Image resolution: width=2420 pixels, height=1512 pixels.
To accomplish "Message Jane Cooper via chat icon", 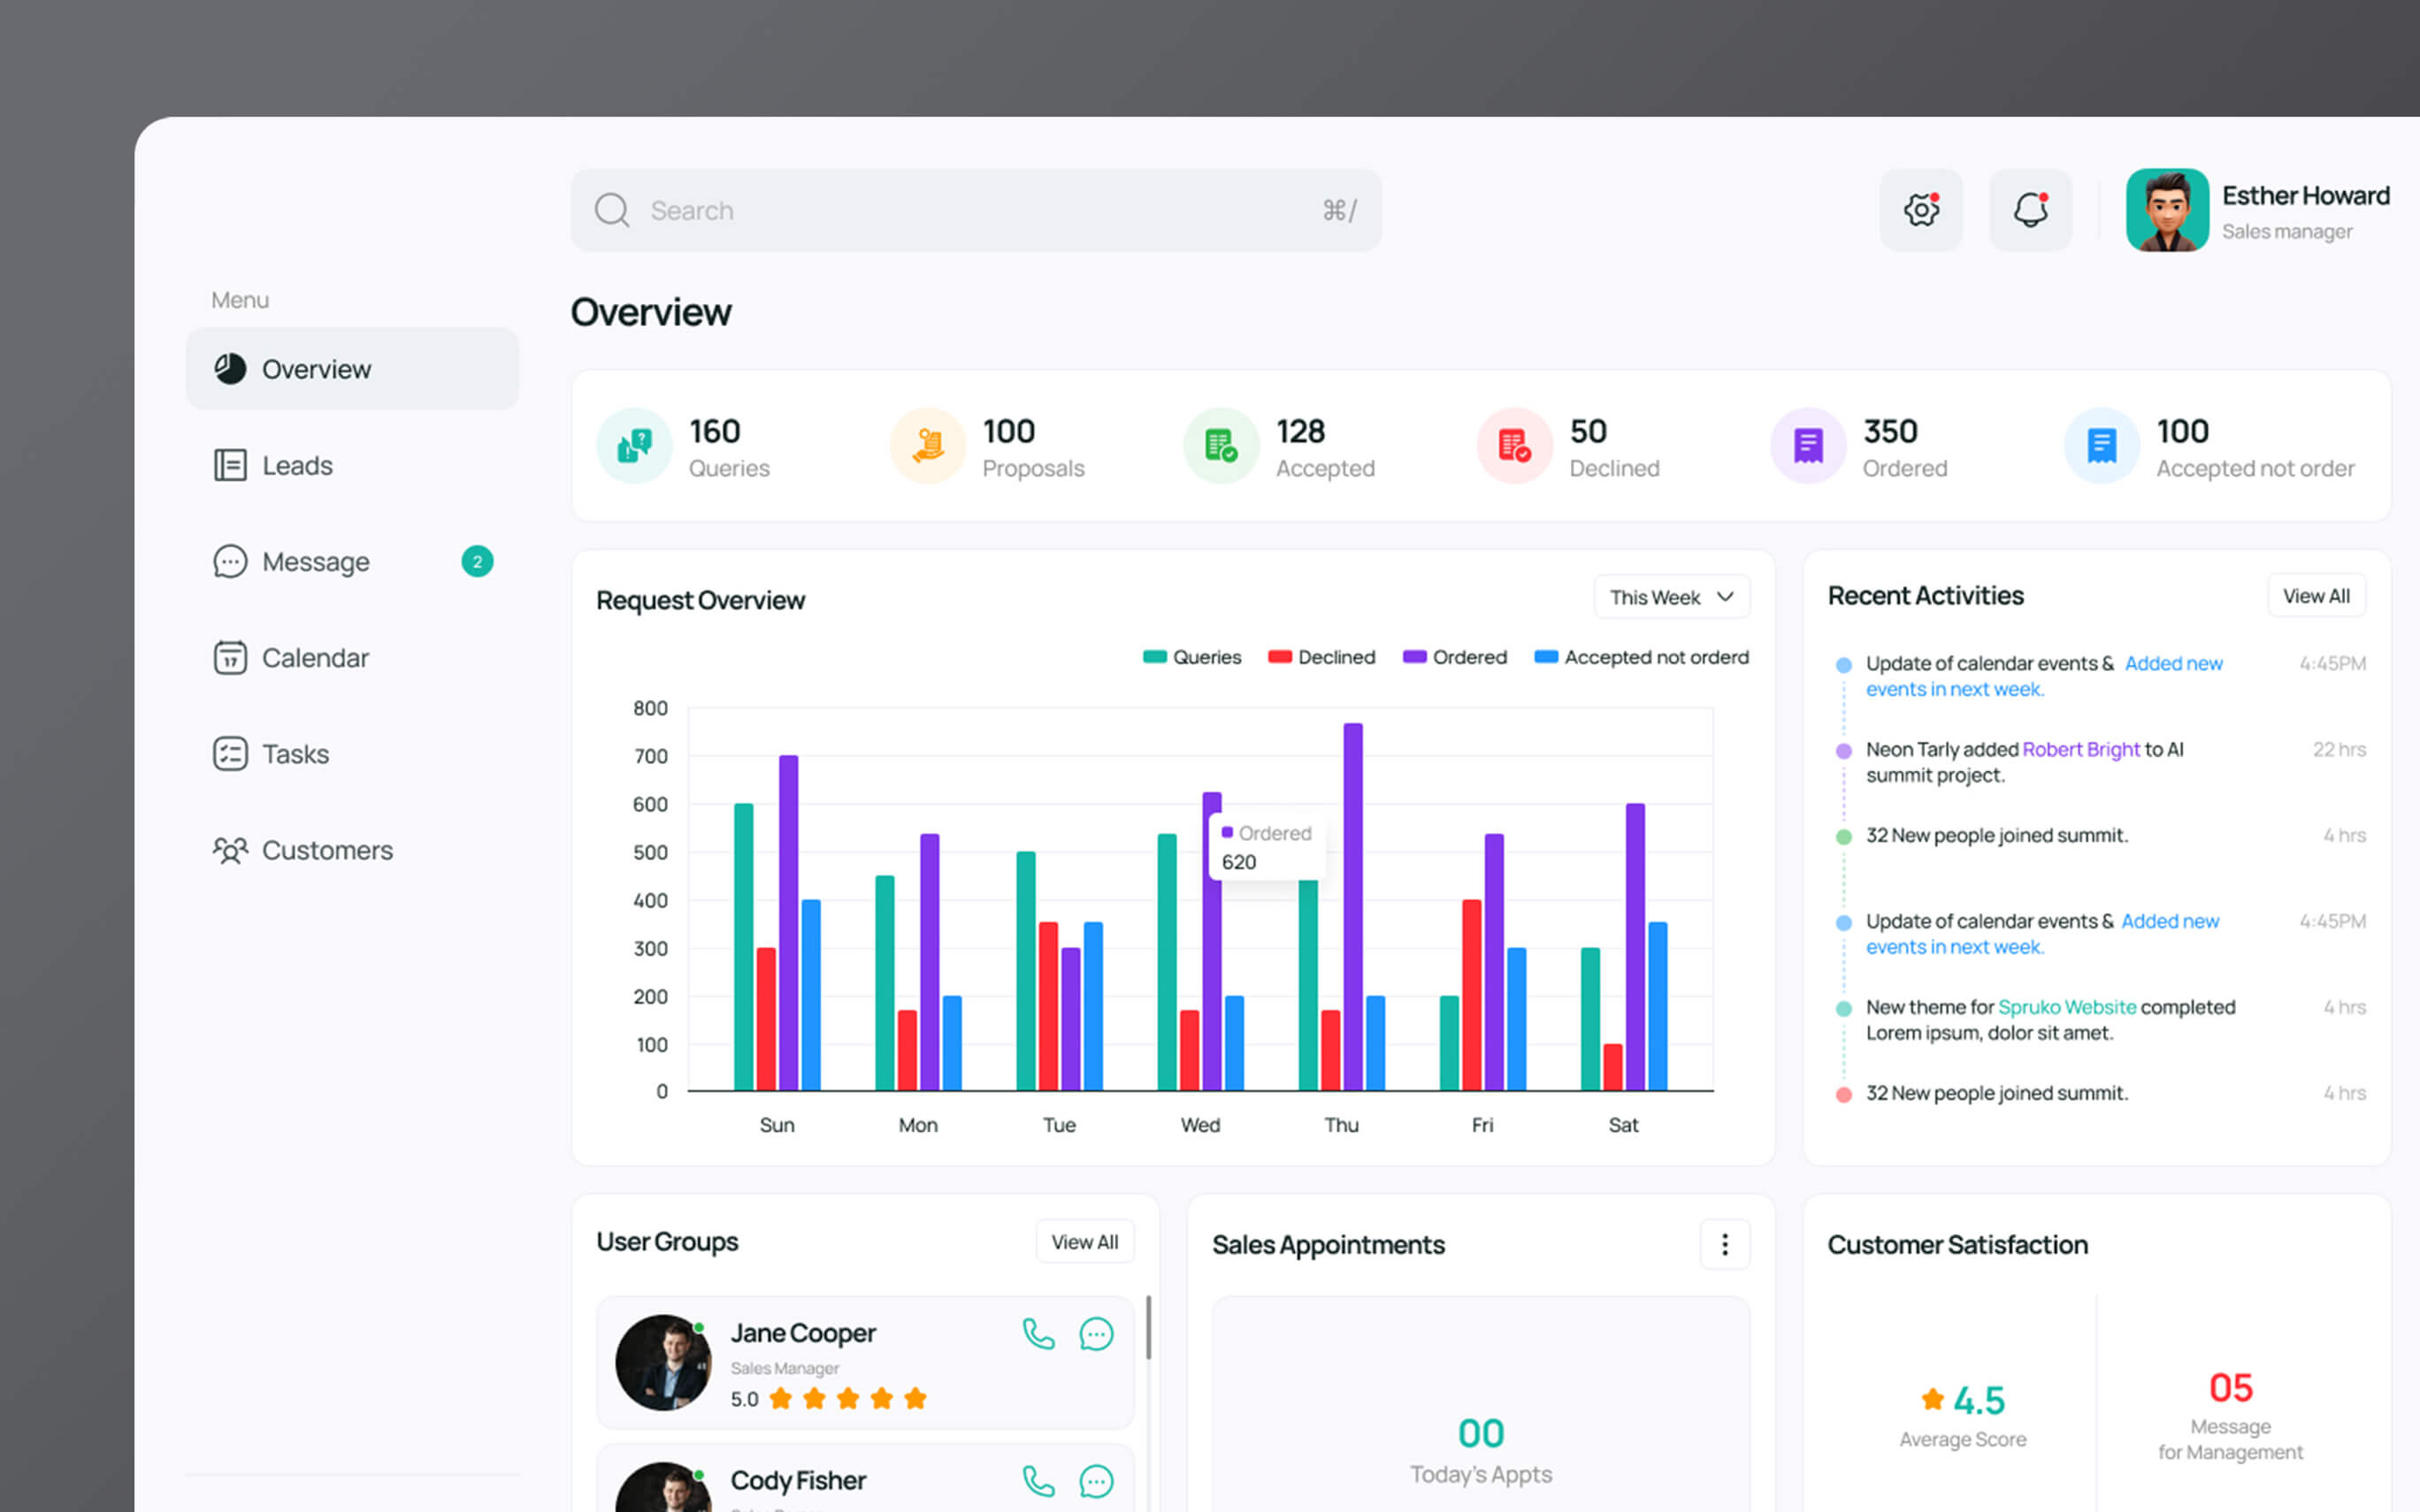I will [1096, 1334].
